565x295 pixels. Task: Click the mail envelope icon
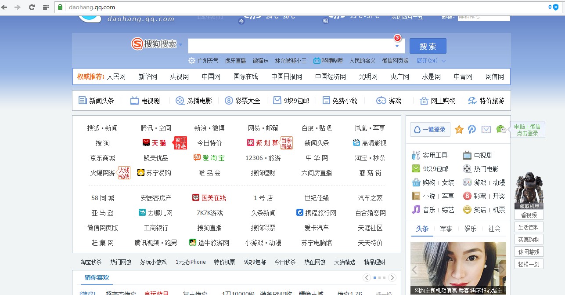(x=486, y=129)
